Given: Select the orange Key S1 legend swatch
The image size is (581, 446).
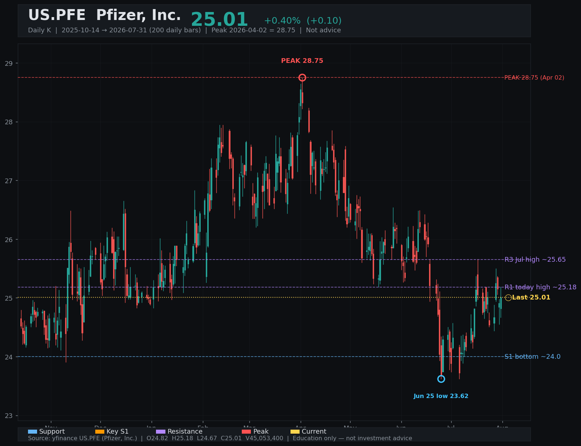Looking at the screenshot, I should pyautogui.click(x=100, y=431).
